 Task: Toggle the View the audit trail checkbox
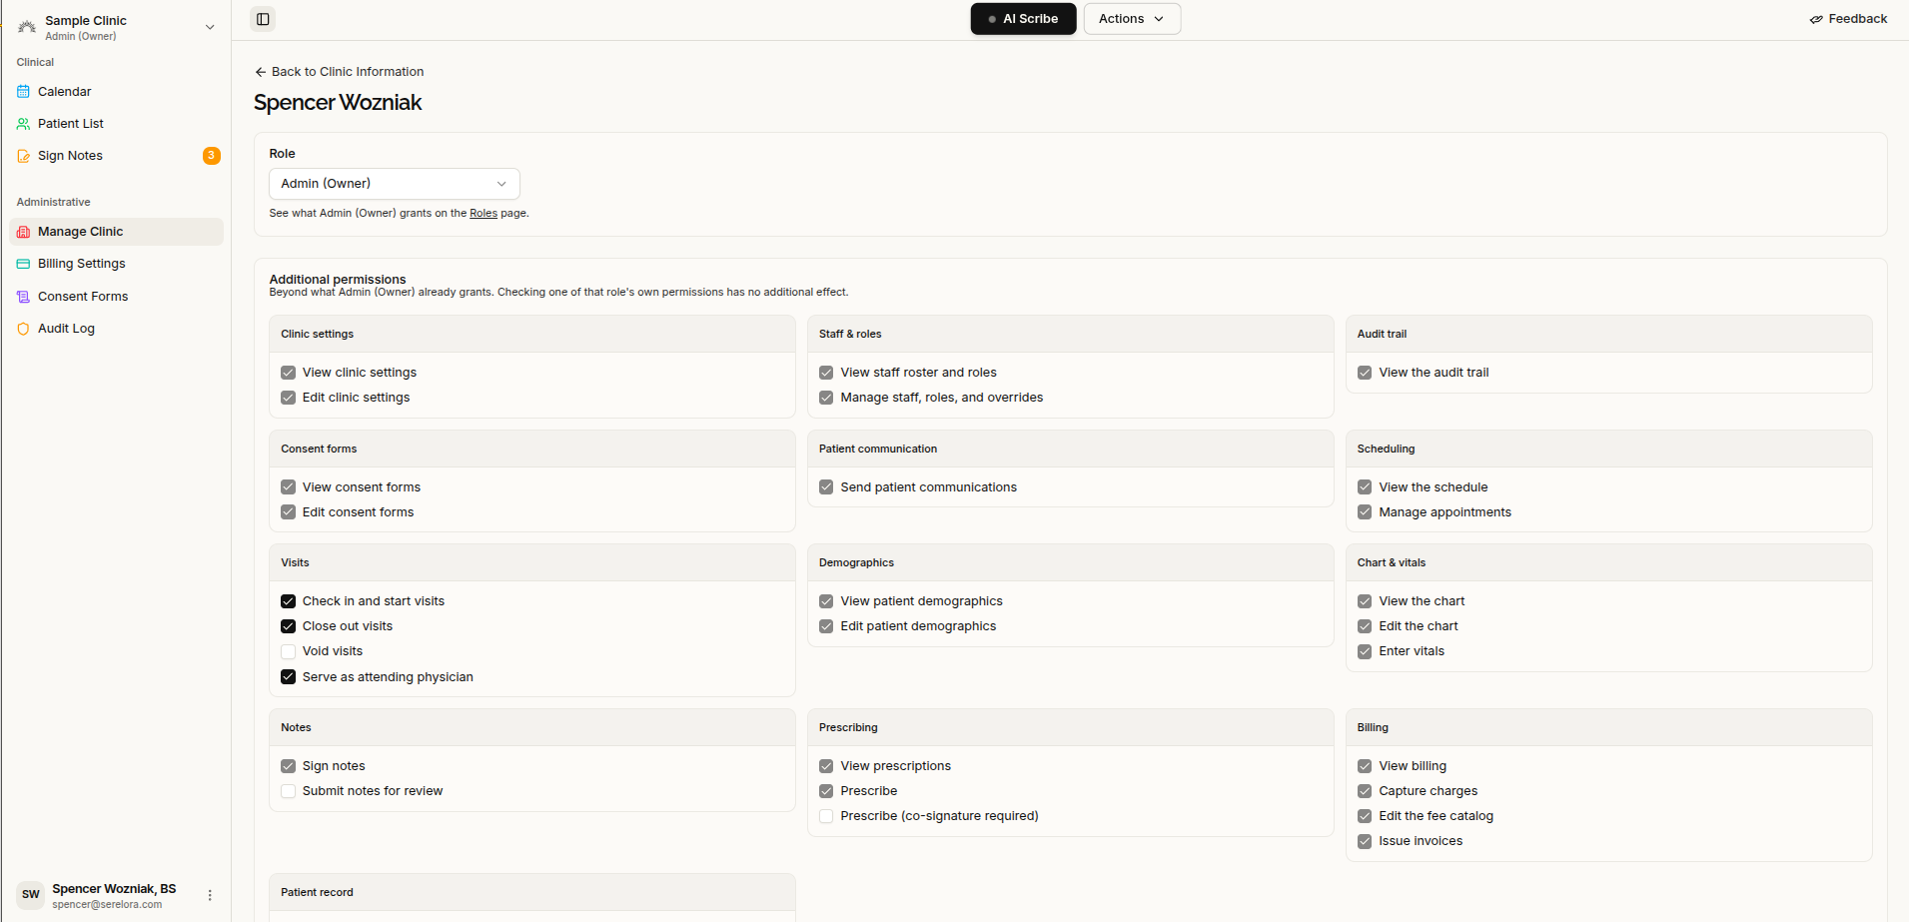[1365, 373]
